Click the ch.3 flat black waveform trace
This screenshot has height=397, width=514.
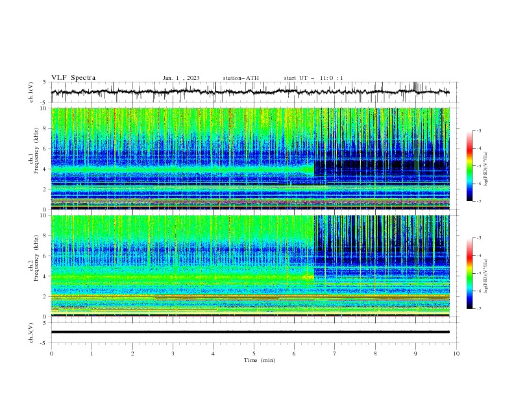(250, 332)
